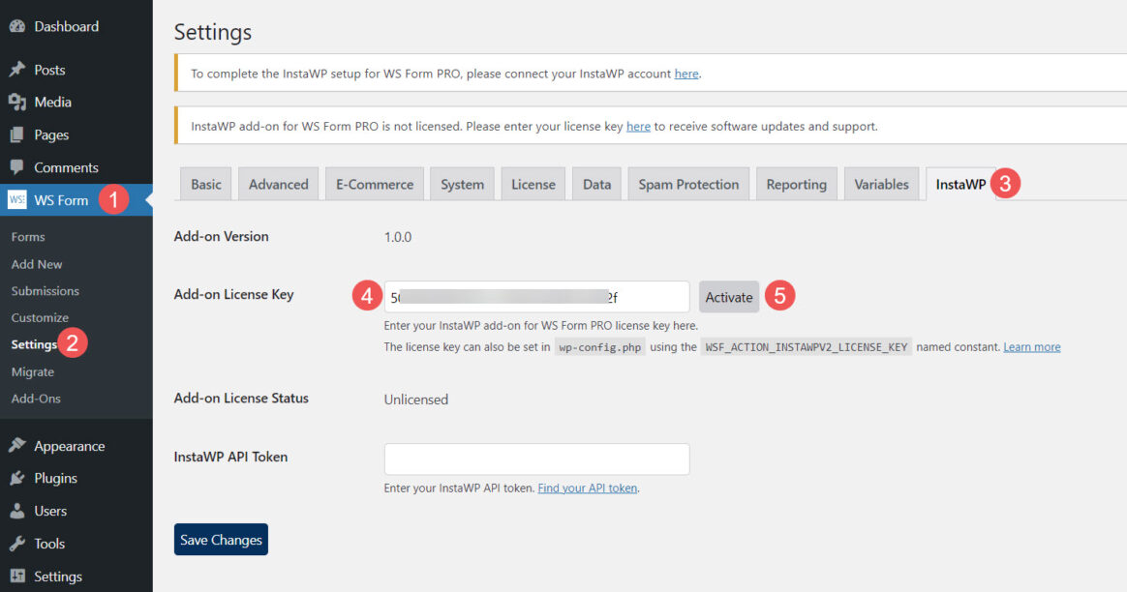Viewport: 1127px width, 592px height.
Task: Open the Learn more link
Action: (x=1031, y=347)
